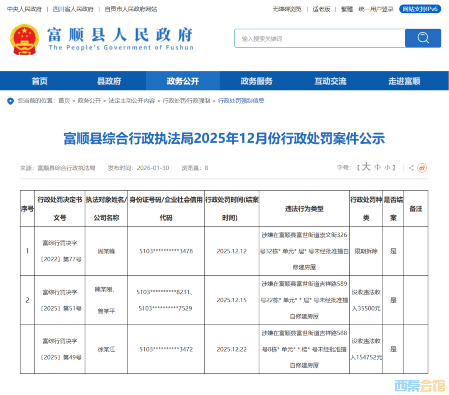Screen dimensions: 449x395
Task: Click the share icon beside font size
Action: coord(411,168)
